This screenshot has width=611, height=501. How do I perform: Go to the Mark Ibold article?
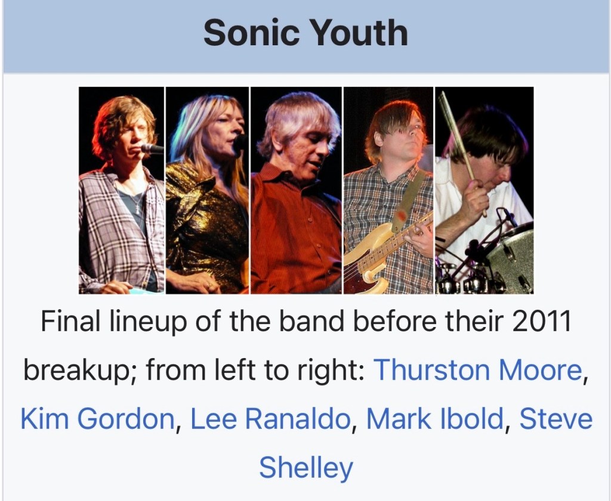tap(435, 419)
